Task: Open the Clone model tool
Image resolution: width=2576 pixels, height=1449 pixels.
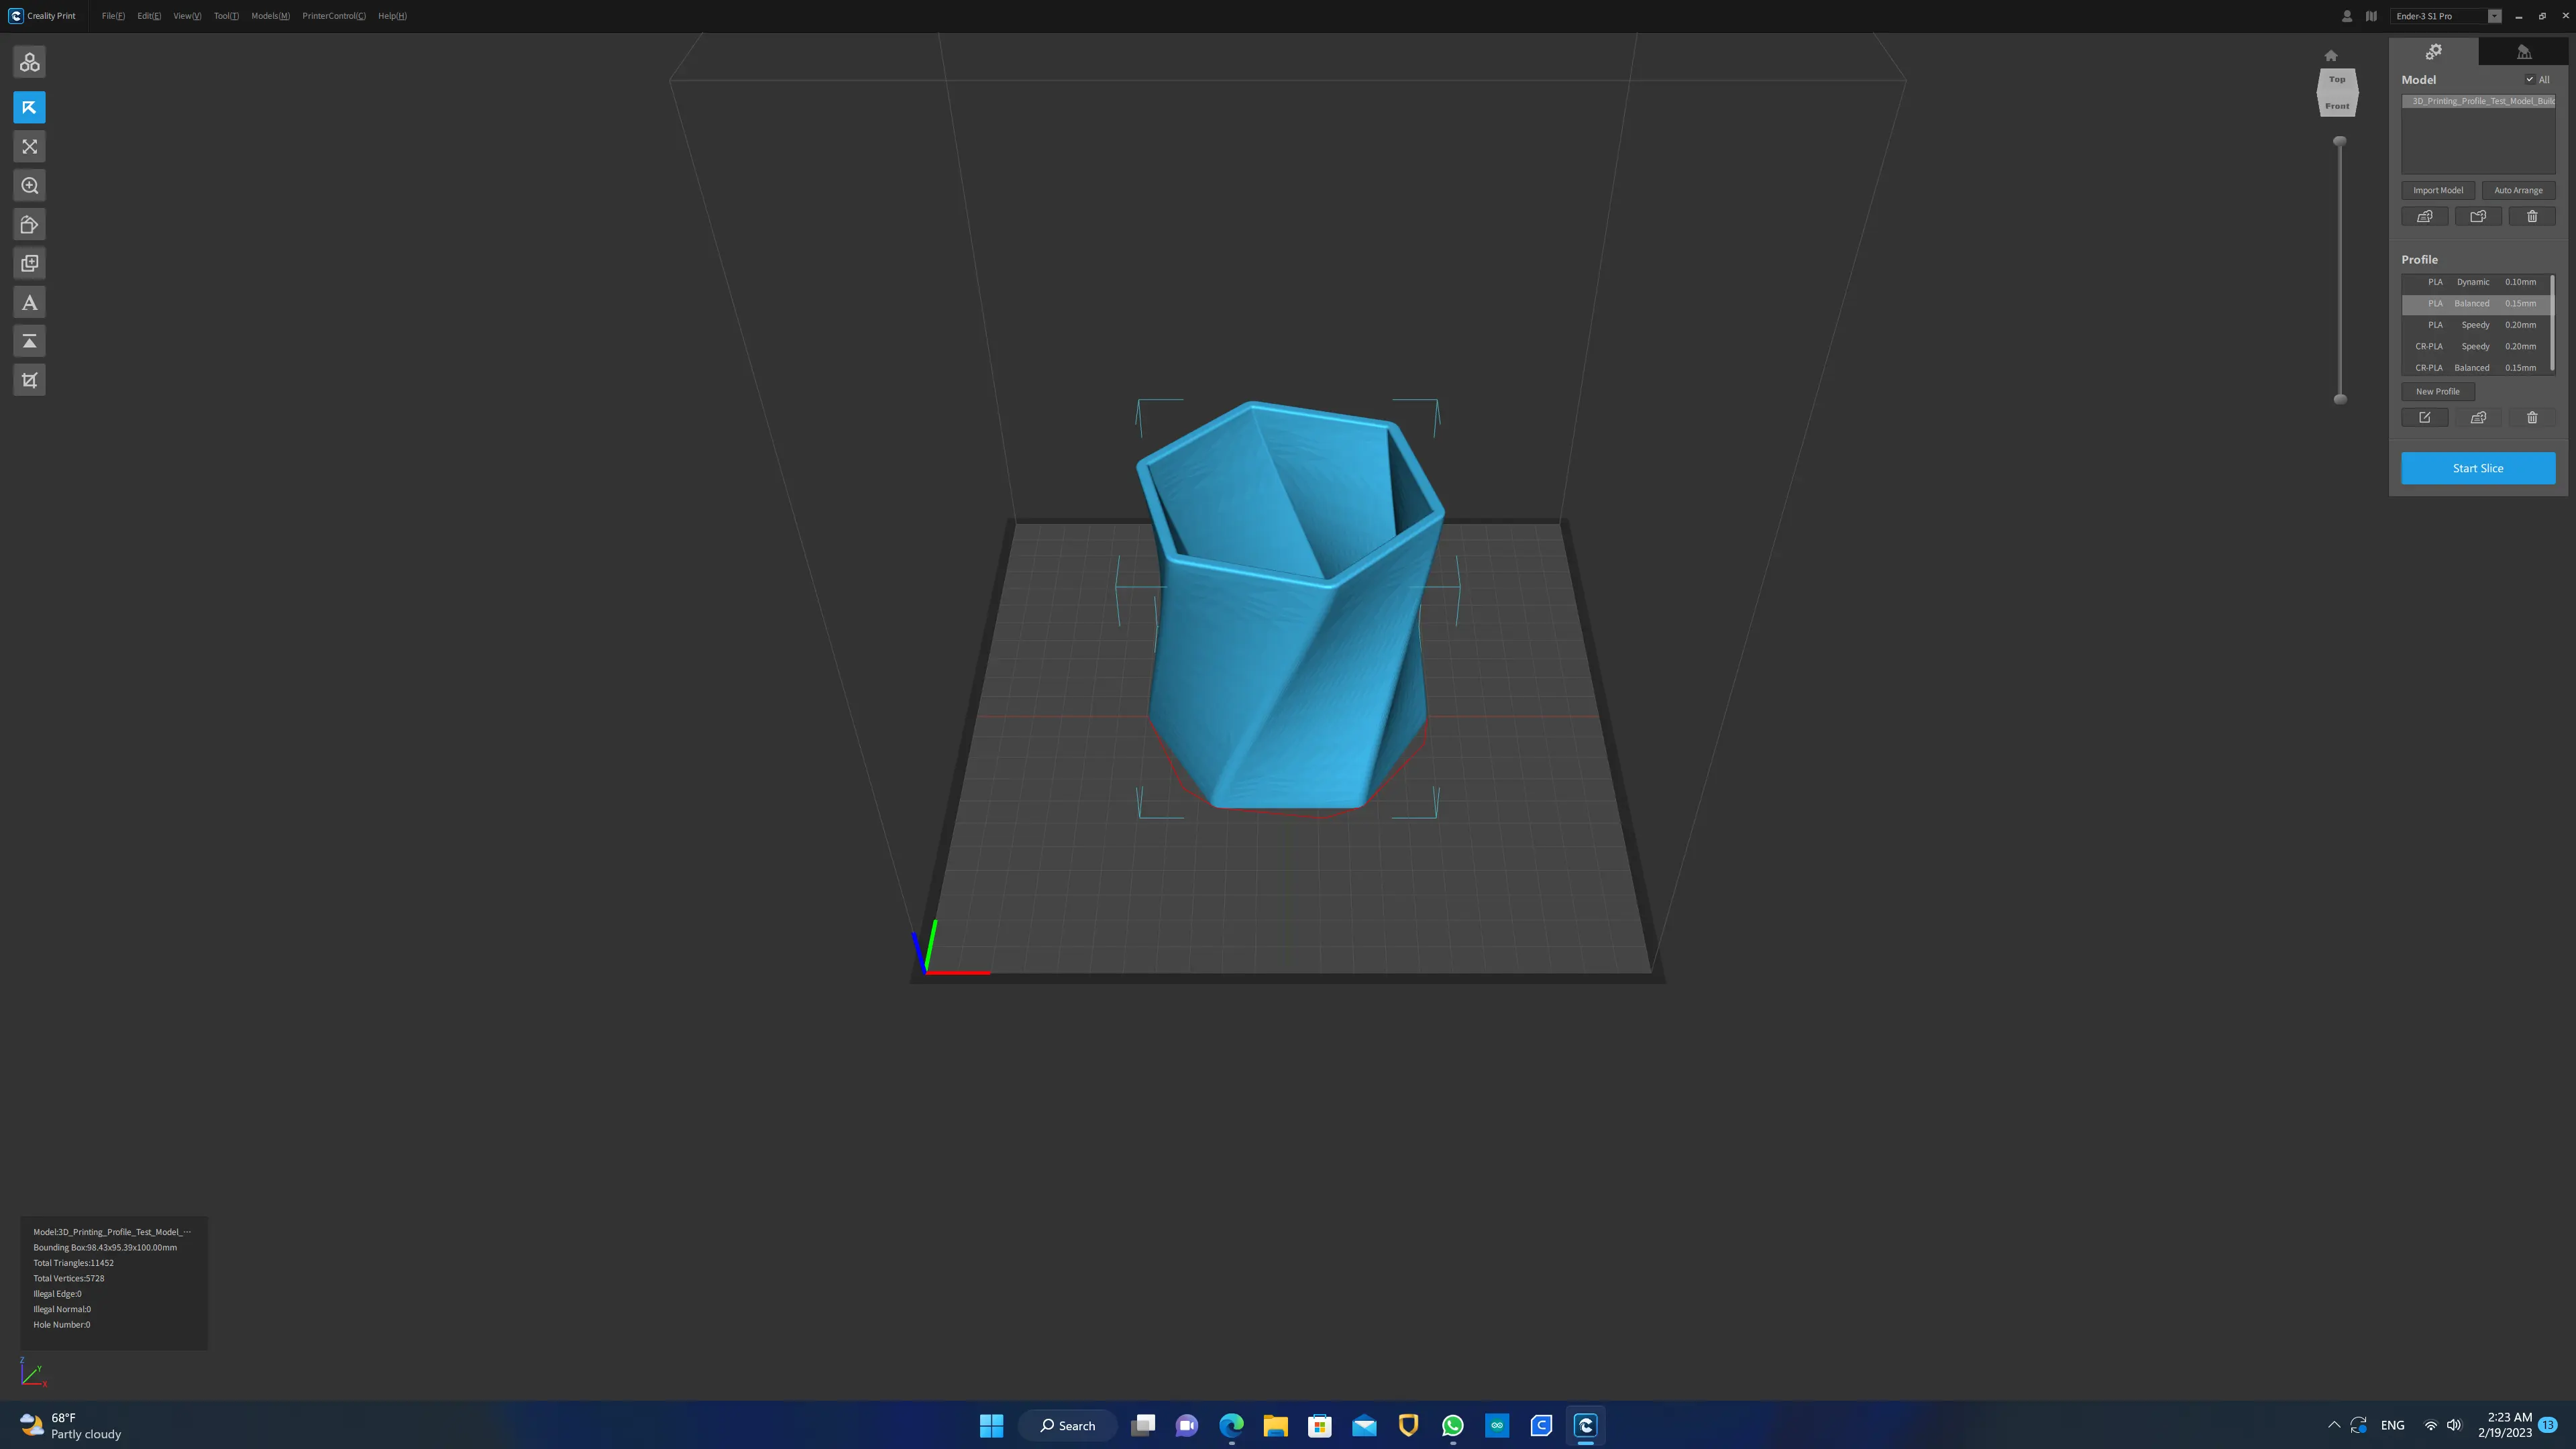Action: point(29,264)
